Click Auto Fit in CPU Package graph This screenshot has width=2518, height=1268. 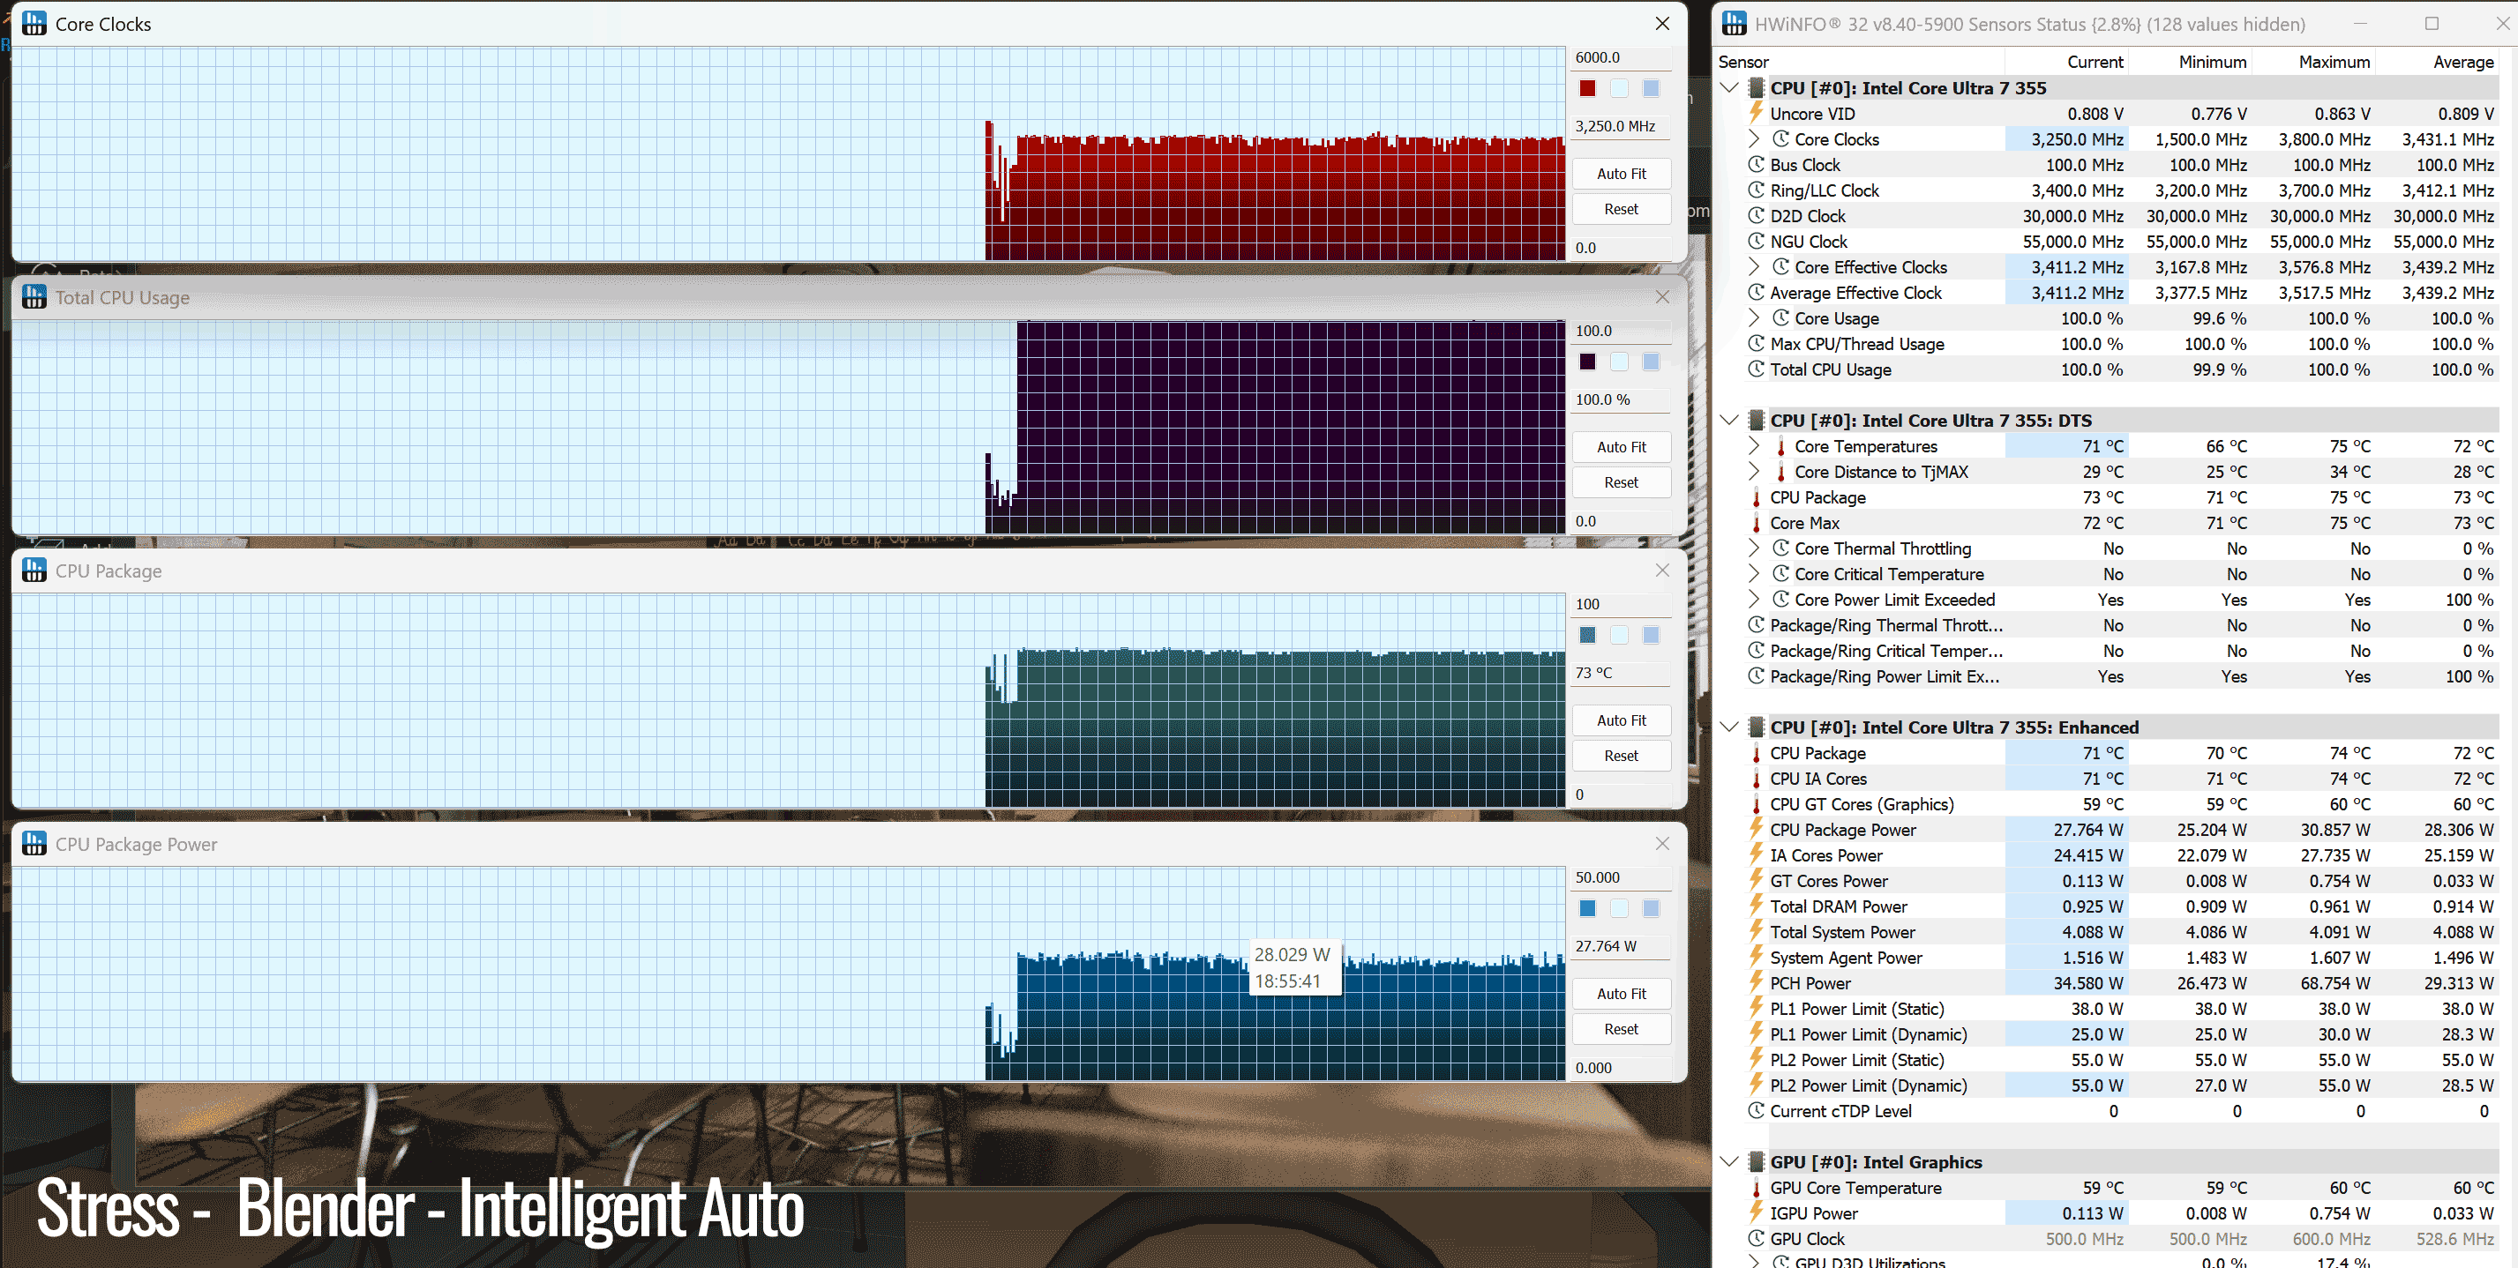(x=1621, y=721)
